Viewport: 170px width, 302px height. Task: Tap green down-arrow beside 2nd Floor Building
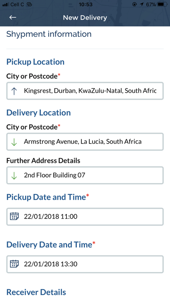(x=14, y=175)
